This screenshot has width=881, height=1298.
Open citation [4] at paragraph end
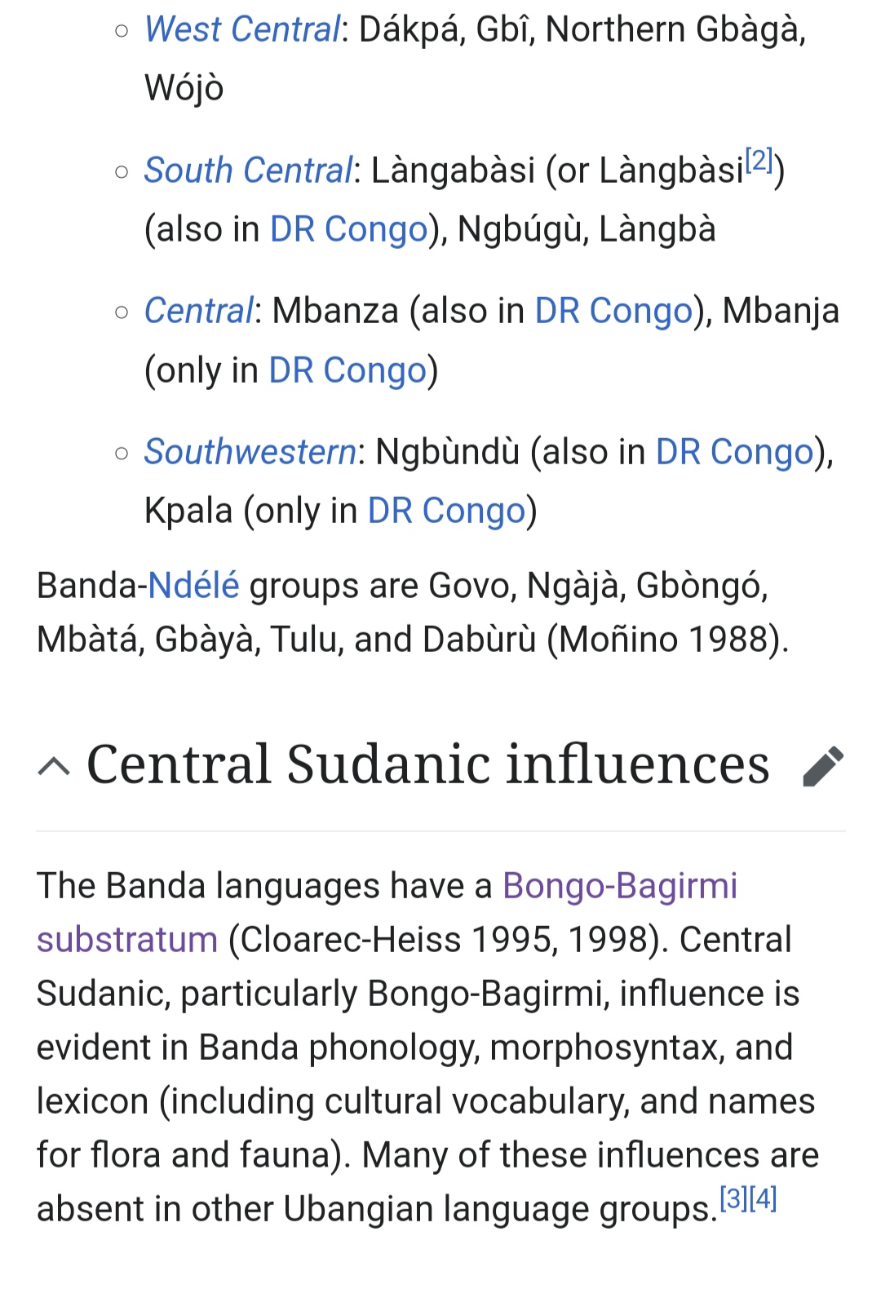tap(763, 1198)
